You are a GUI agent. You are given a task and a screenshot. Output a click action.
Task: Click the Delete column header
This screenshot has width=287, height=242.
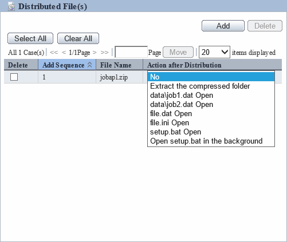(21, 65)
